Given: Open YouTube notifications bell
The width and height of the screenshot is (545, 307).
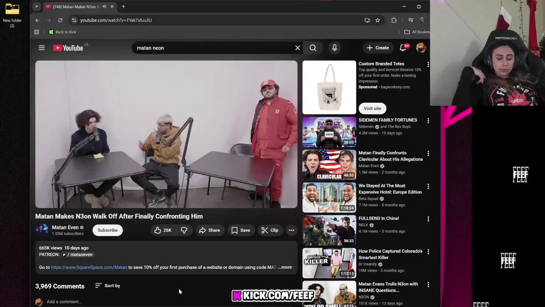Looking at the screenshot, I should click(403, 48).
